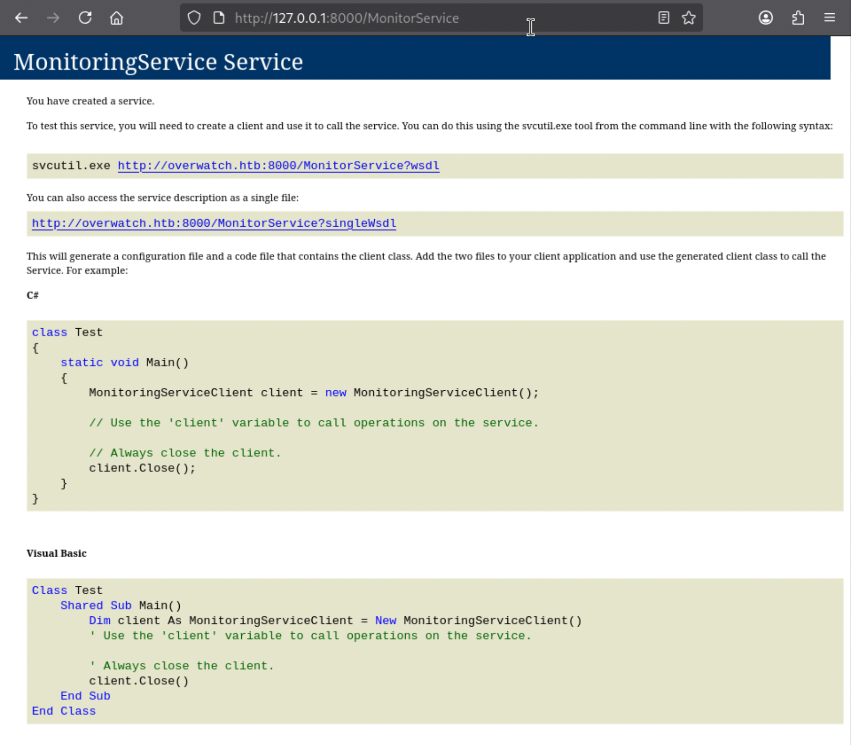Click the 'End Class' code line

(64, 711)
